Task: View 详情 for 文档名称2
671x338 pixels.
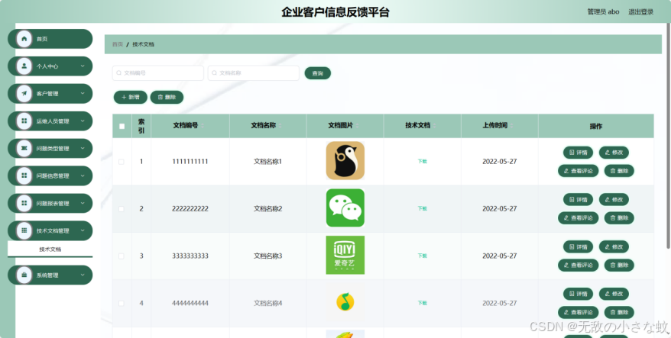Action: click(x=578, y=200)
